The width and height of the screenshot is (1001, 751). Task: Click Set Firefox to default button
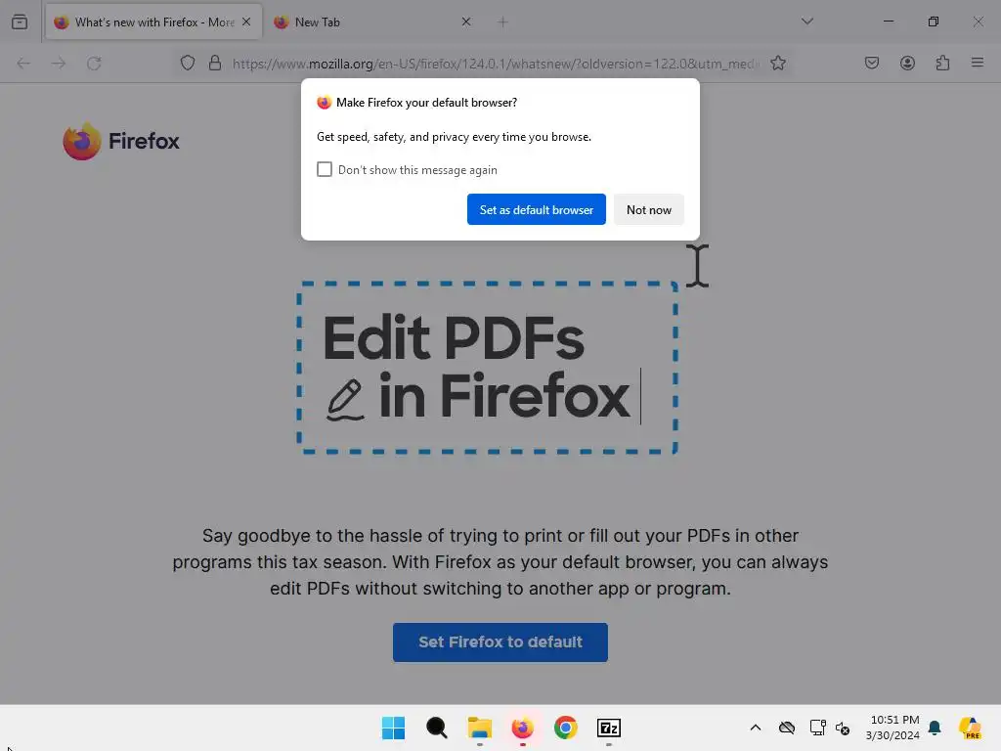pos(500,641)
